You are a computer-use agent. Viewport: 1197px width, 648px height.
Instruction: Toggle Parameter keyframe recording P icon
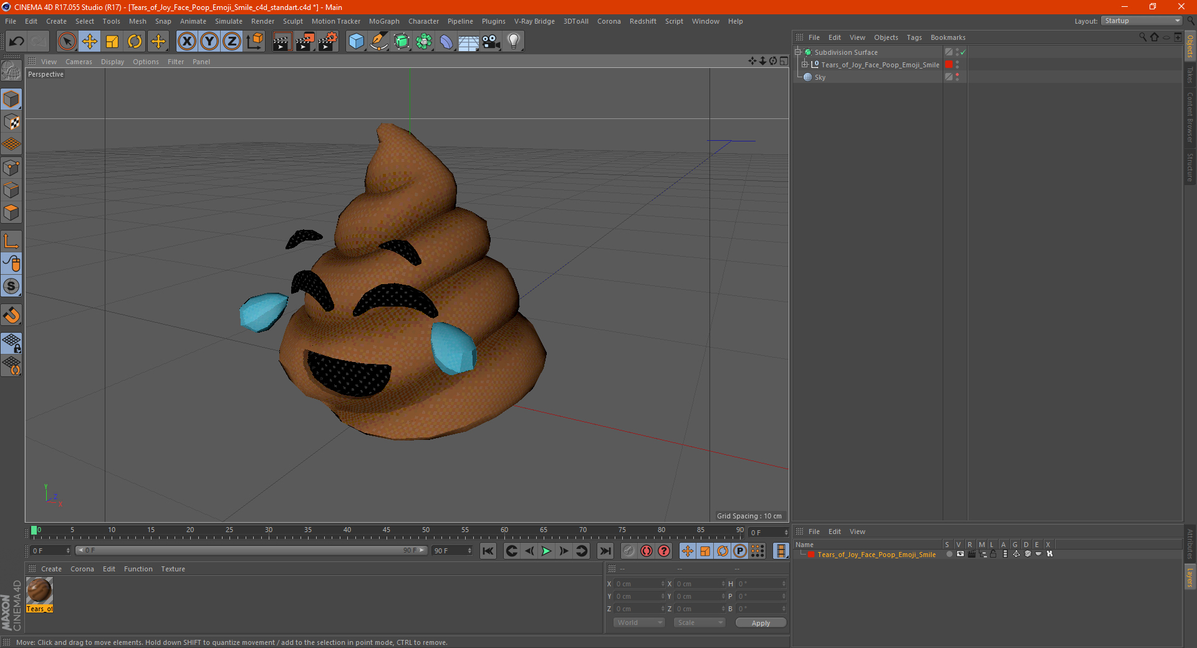click(740, 551)
